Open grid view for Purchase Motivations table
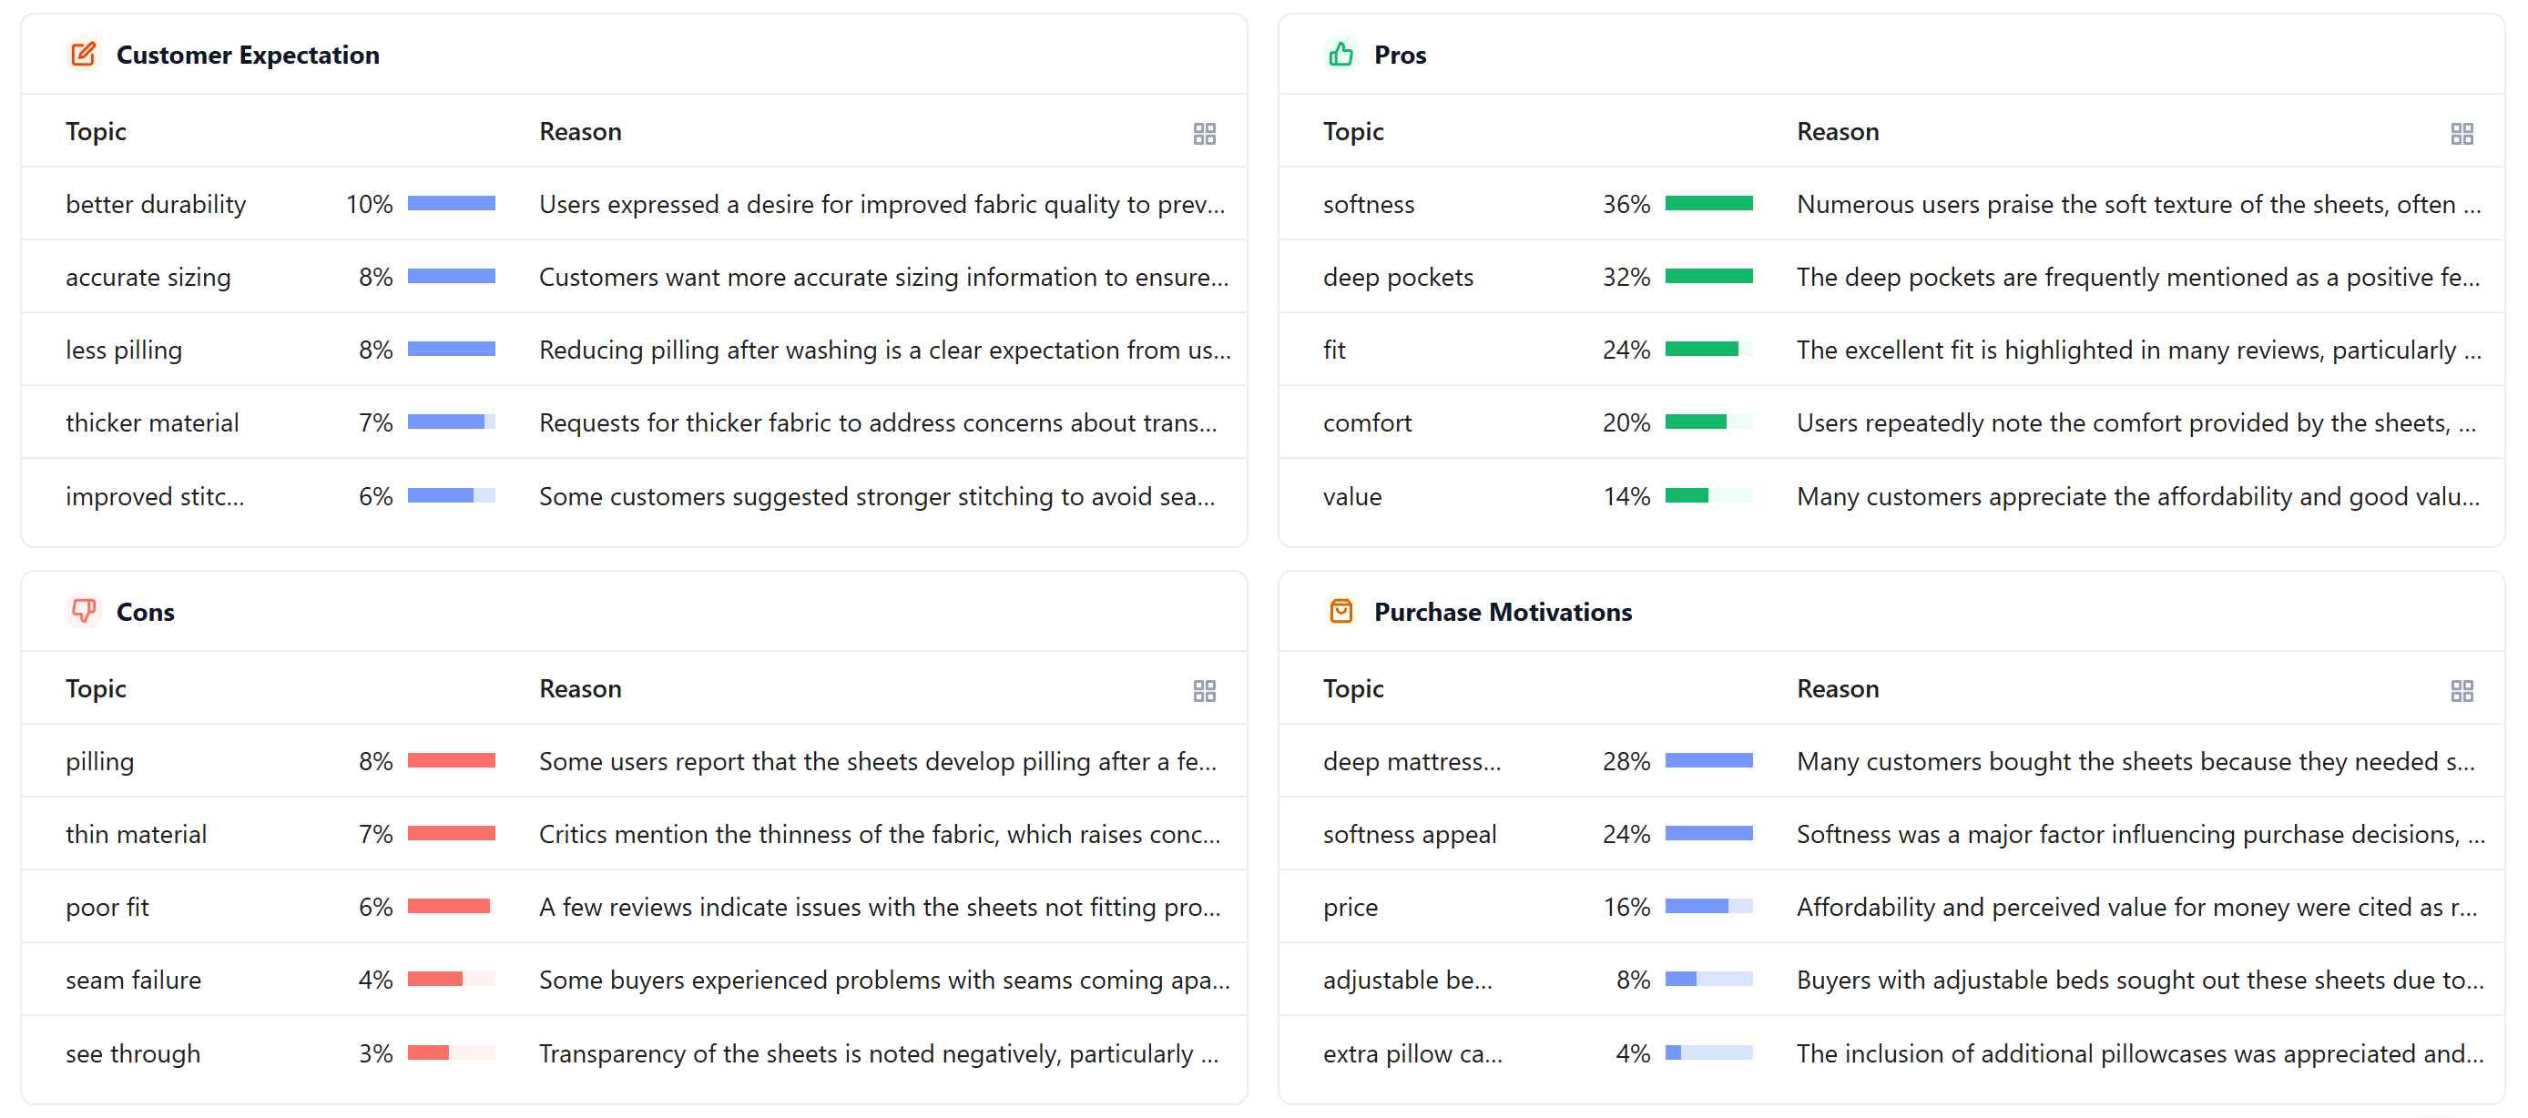2528x1118 pixels. pyautogui.click(x=2462, y=689)
